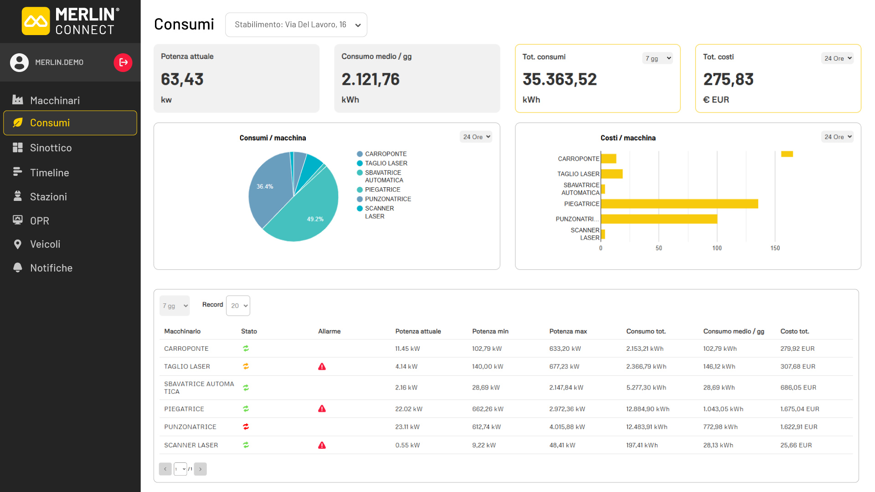Open the Record count dropdown
Screen dimensions: 875x492
pyautogui.click(x=238, y=306)
